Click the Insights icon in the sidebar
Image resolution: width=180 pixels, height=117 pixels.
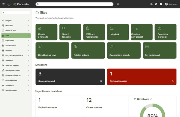[3, 20]
